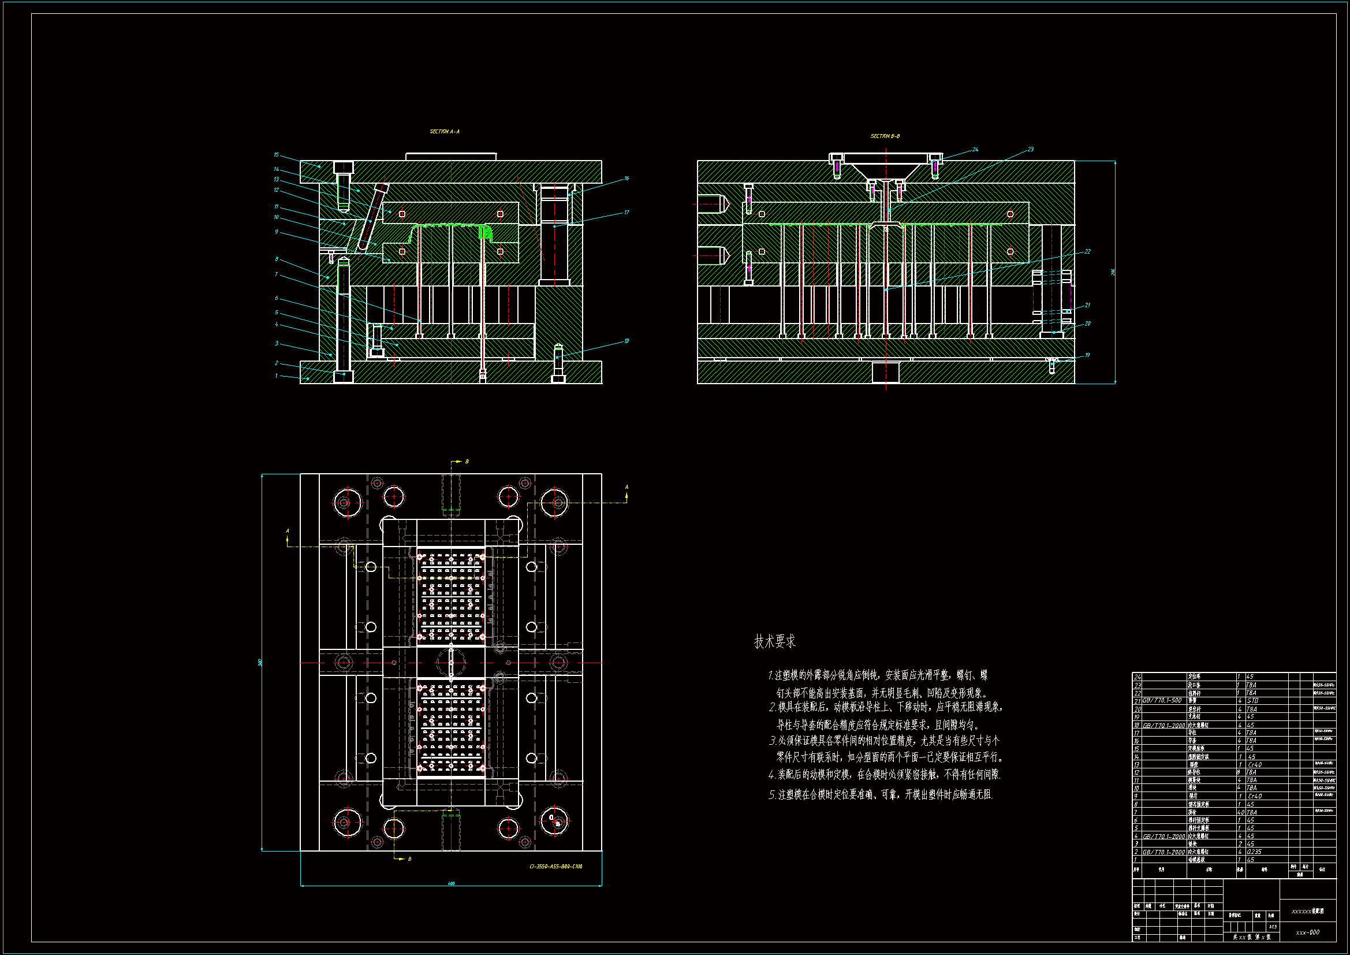The width and height of the screenshot is (1350, 955).
Task: Click balloon number 18 near bottom screw
Action: 627,341
